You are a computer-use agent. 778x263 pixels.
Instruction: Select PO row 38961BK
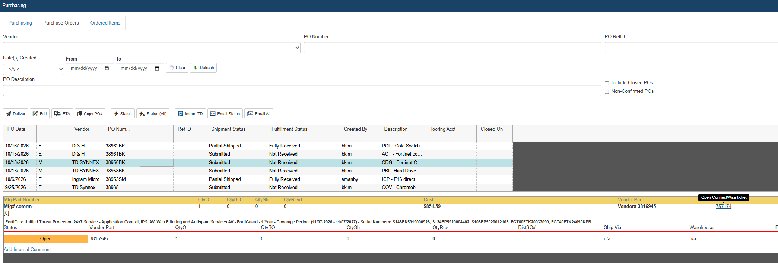click(258, 154)
